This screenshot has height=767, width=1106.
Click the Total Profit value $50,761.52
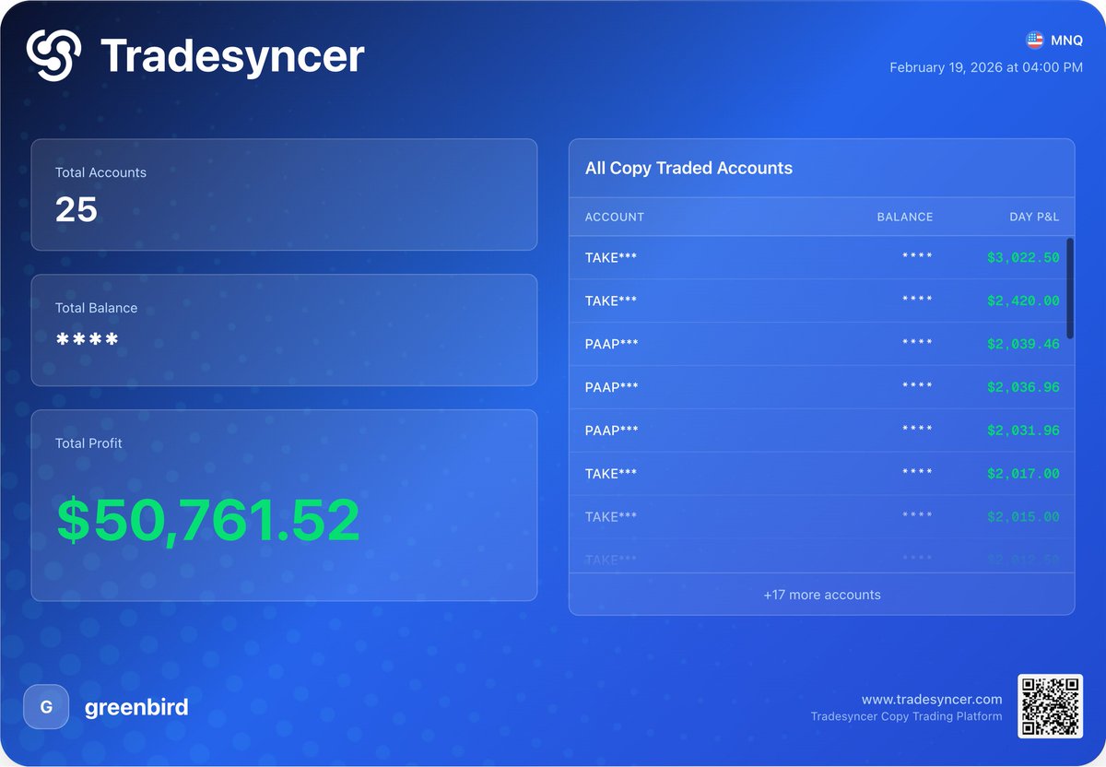(208, 520)
